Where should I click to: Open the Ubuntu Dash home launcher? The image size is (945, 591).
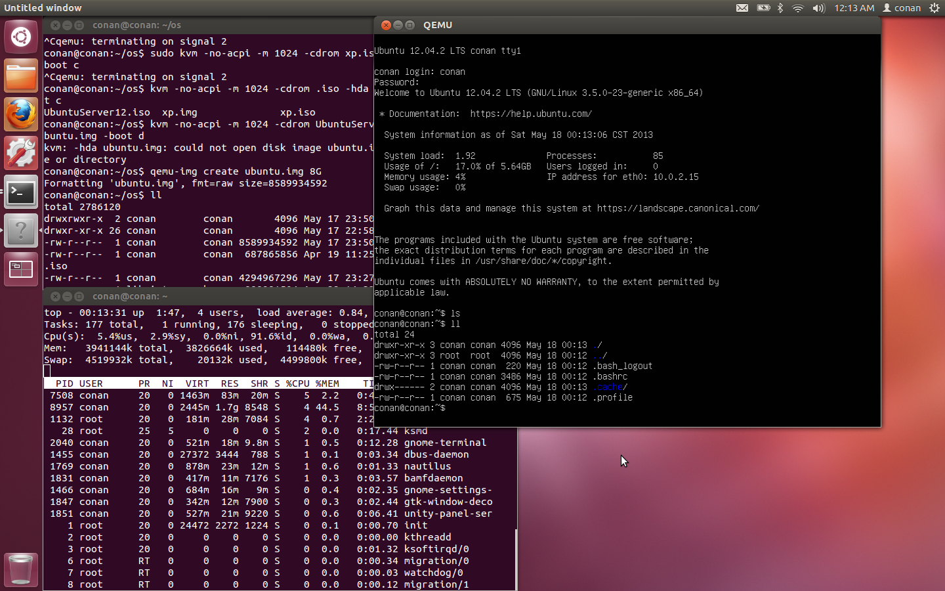point(21,37)
